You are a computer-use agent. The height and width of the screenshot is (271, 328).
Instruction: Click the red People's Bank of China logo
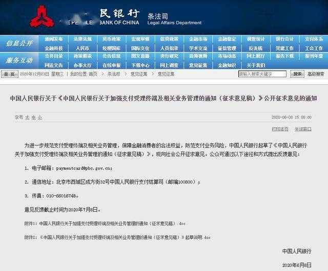(x=41, y=17)
